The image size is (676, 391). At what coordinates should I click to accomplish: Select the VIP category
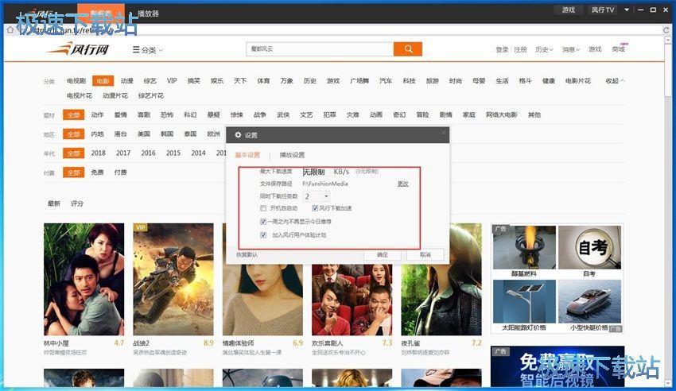point(172,80)
